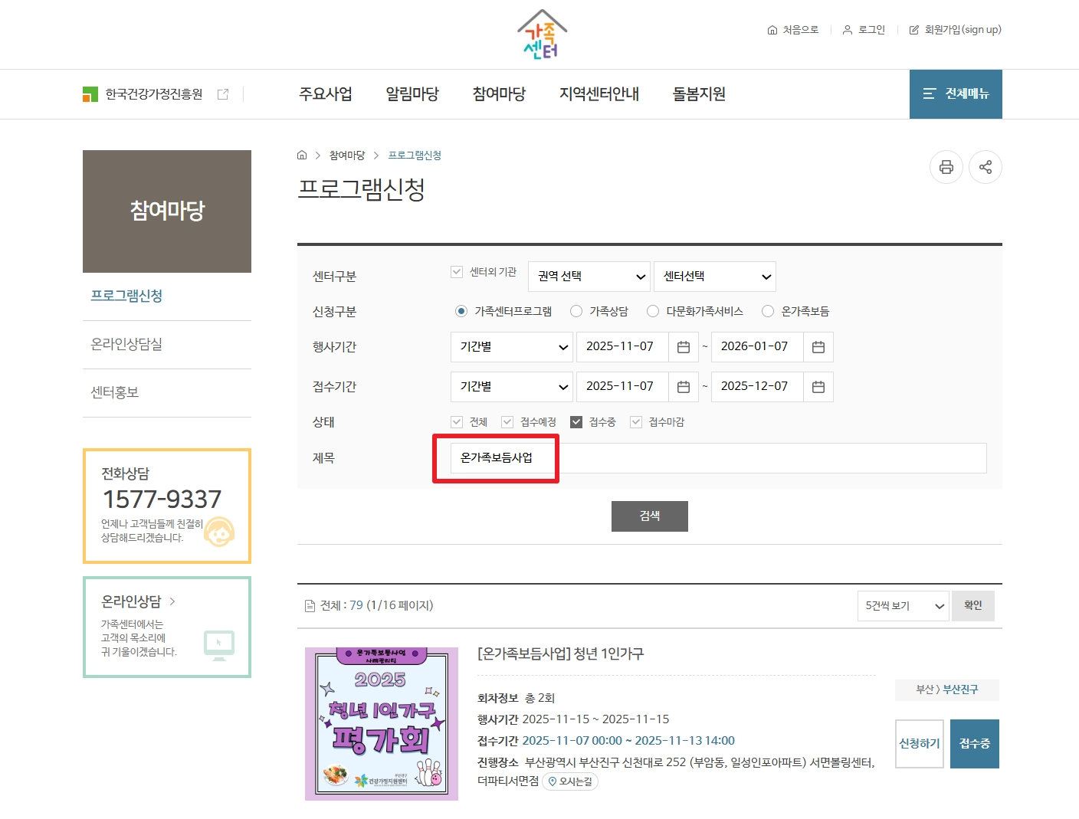Click the breadcrumb home icon
The image size is (1079, 819).
(301, 155)
